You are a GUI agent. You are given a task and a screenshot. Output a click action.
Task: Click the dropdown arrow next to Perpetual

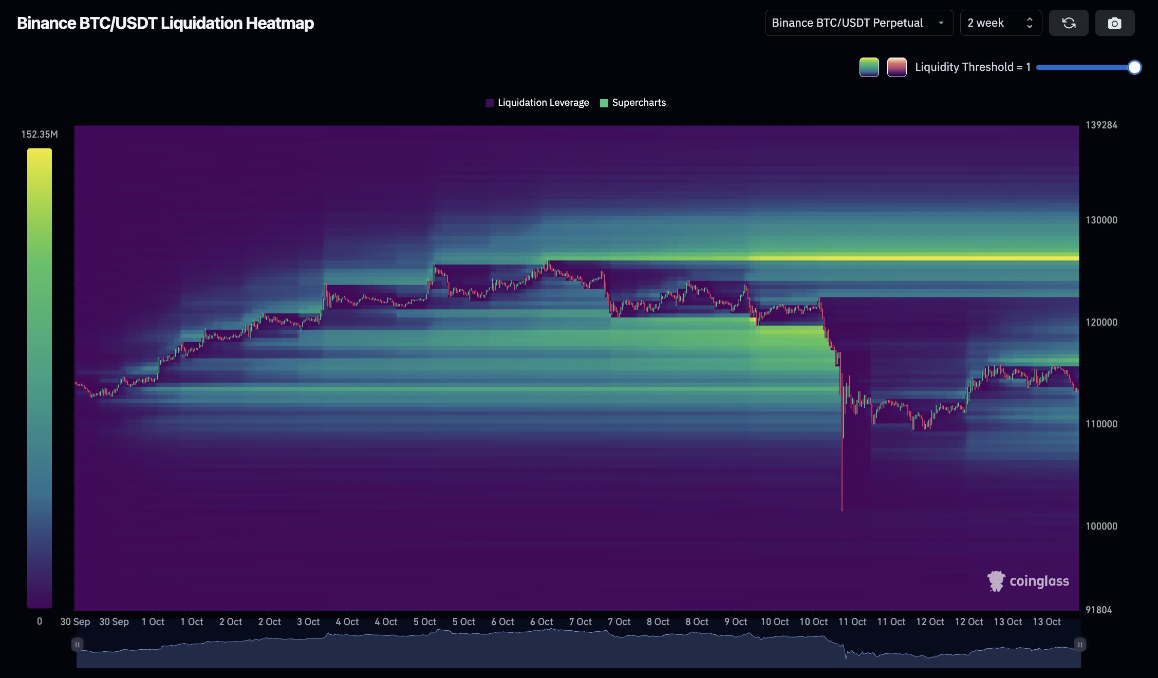pos(941,23)
